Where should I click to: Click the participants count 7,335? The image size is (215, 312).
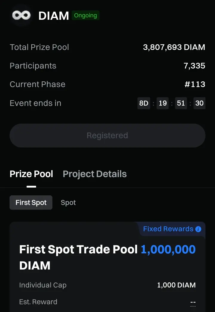tap(194, 66)
